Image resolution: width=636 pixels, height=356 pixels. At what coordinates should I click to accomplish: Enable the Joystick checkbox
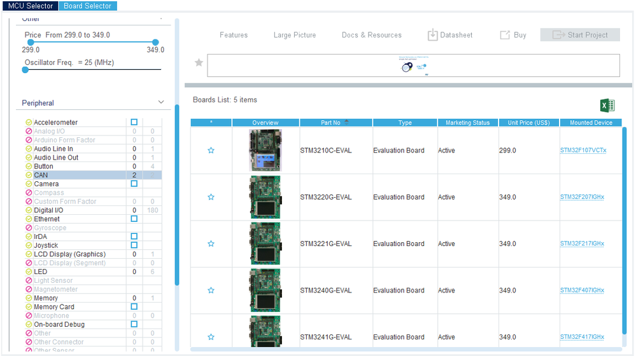134,245
